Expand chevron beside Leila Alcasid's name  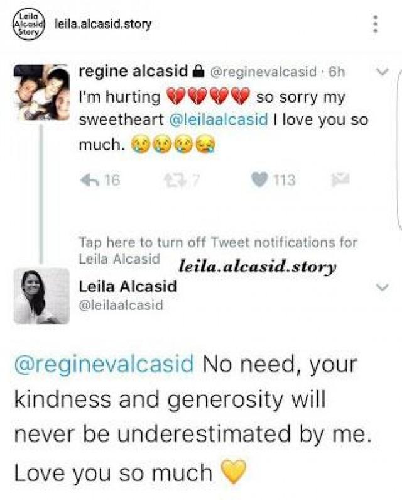(x=381, y=287)
